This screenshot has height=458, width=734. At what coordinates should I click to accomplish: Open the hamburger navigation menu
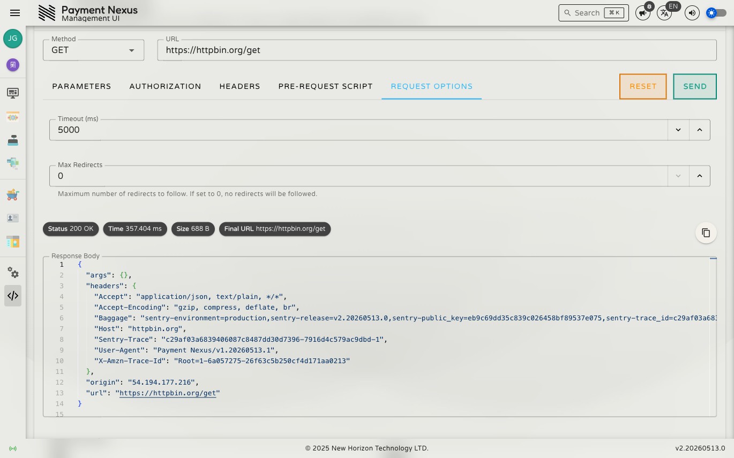click(15, 13)
